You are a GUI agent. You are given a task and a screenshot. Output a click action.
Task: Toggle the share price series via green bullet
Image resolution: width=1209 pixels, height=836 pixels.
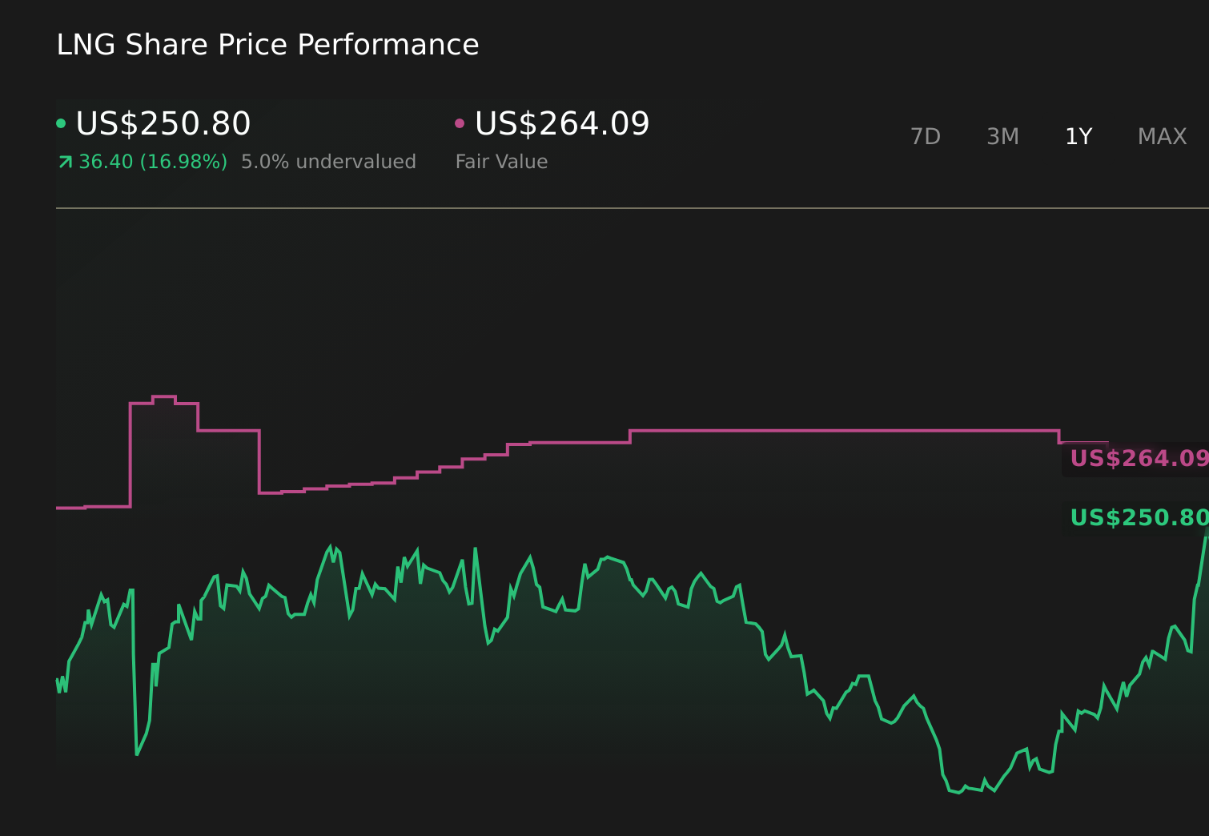point(60,123)
